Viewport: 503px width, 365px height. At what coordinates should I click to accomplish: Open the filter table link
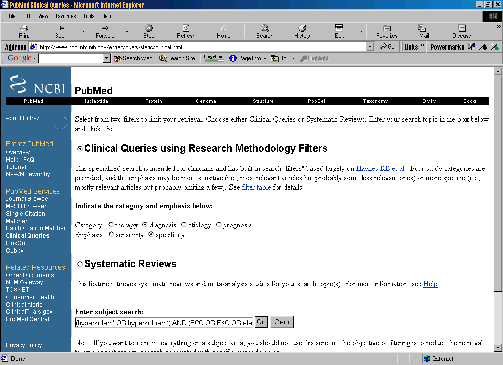[x=256, y=187]
